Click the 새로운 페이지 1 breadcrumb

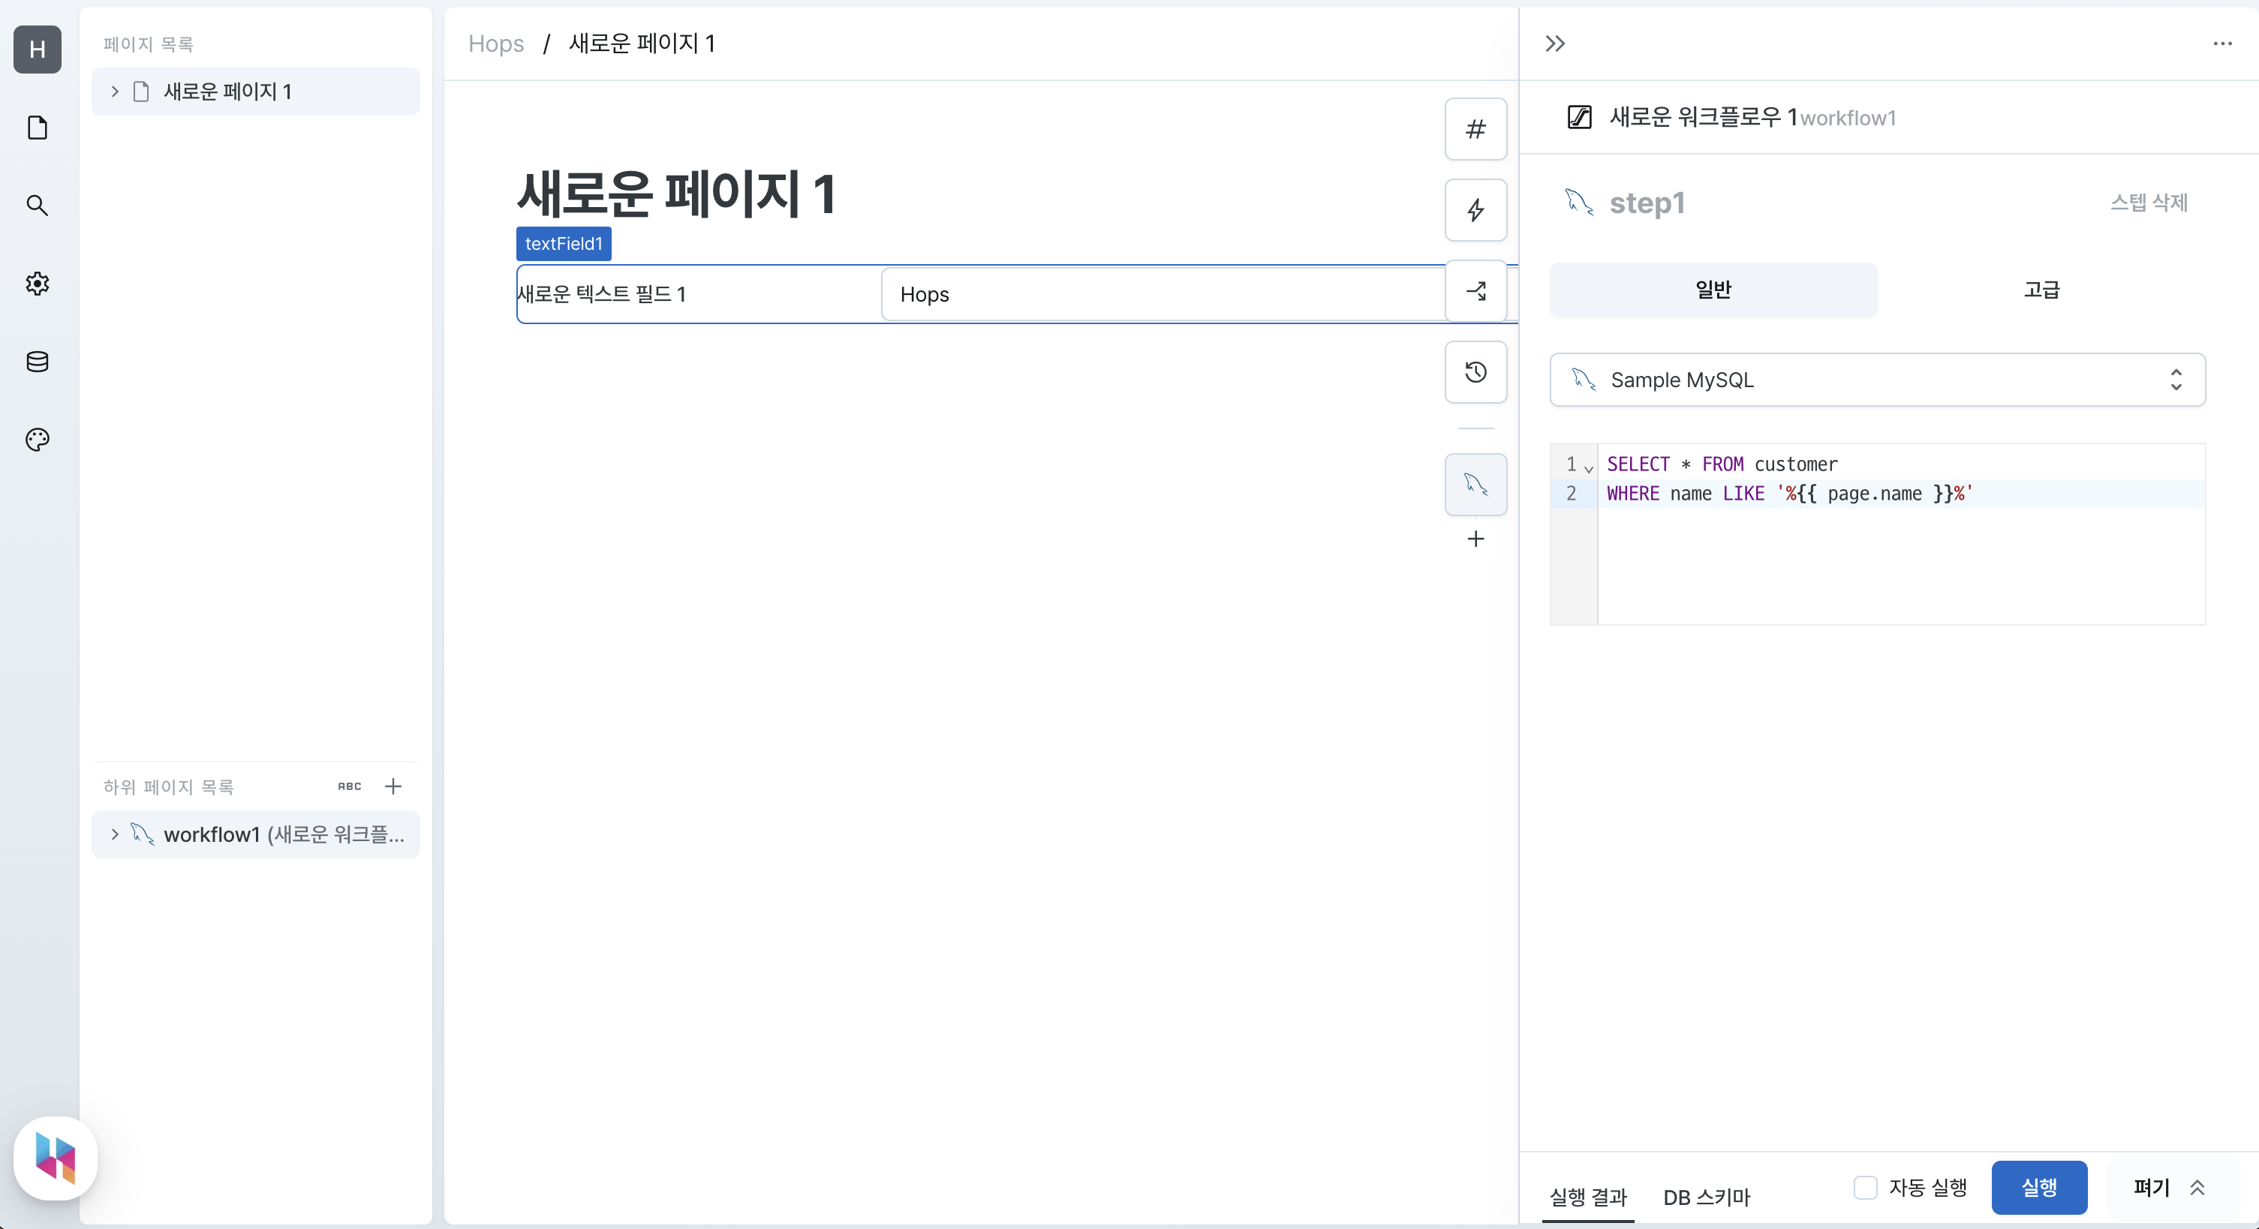[x=642, y=44]
